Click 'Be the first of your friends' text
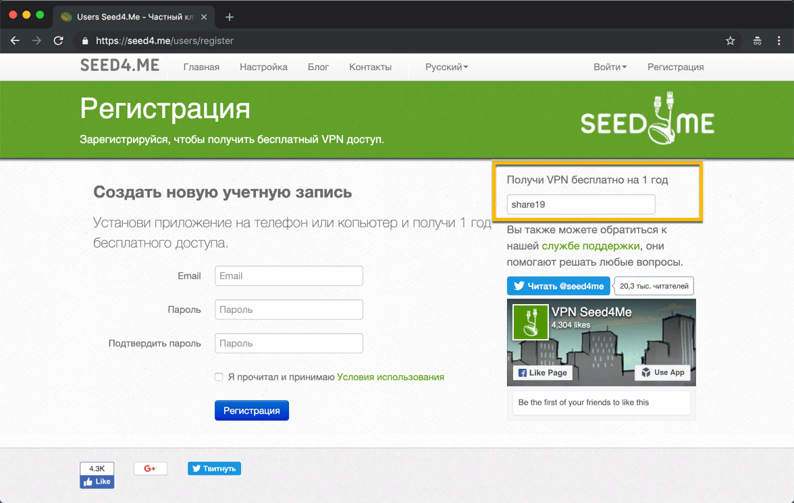 tap(583, 403)
